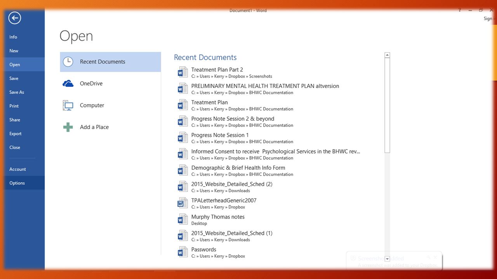The width and height of the screenshot is (497, 279).
Task: Click the Help question mark icon
Action: coord(460,10)
